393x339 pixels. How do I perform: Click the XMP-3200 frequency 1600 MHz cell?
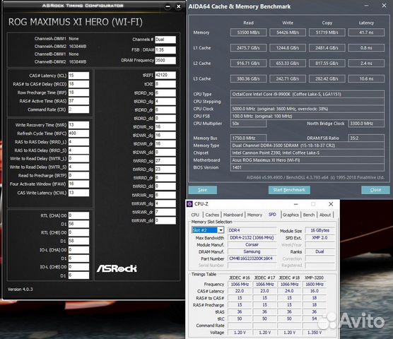point(315,285)
